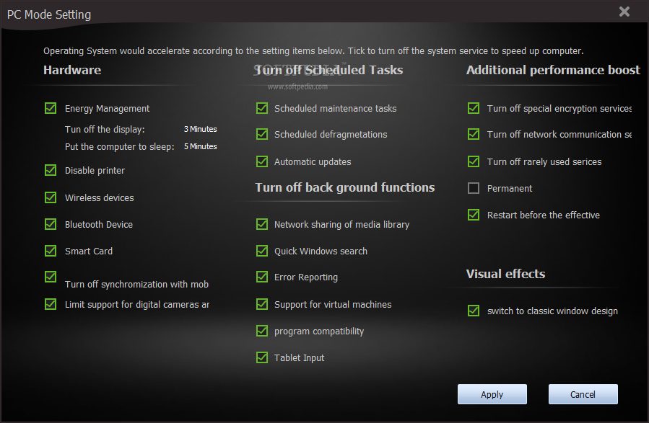Change the 5 Minutes sleep timeout value

[200, 147]
